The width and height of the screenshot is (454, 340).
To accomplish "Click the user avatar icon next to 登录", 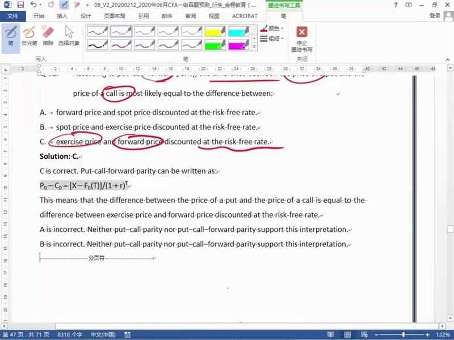I will pos(448,16).
